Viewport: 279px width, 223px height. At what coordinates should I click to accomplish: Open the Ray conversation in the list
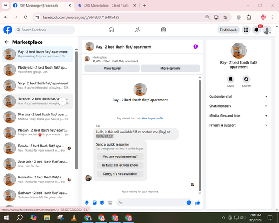click(x=37, y=54)
